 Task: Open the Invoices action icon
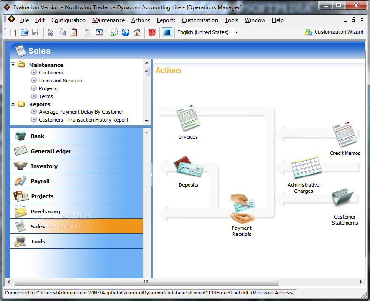tap(188, 118)
